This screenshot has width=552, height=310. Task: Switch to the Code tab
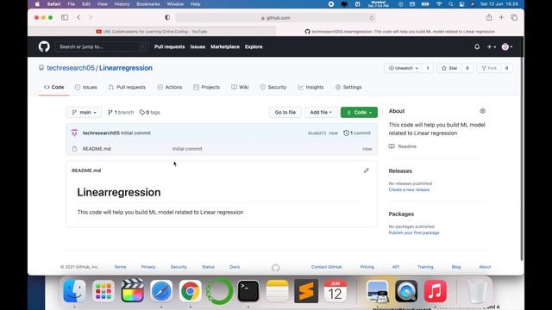[x=53, y=87]
